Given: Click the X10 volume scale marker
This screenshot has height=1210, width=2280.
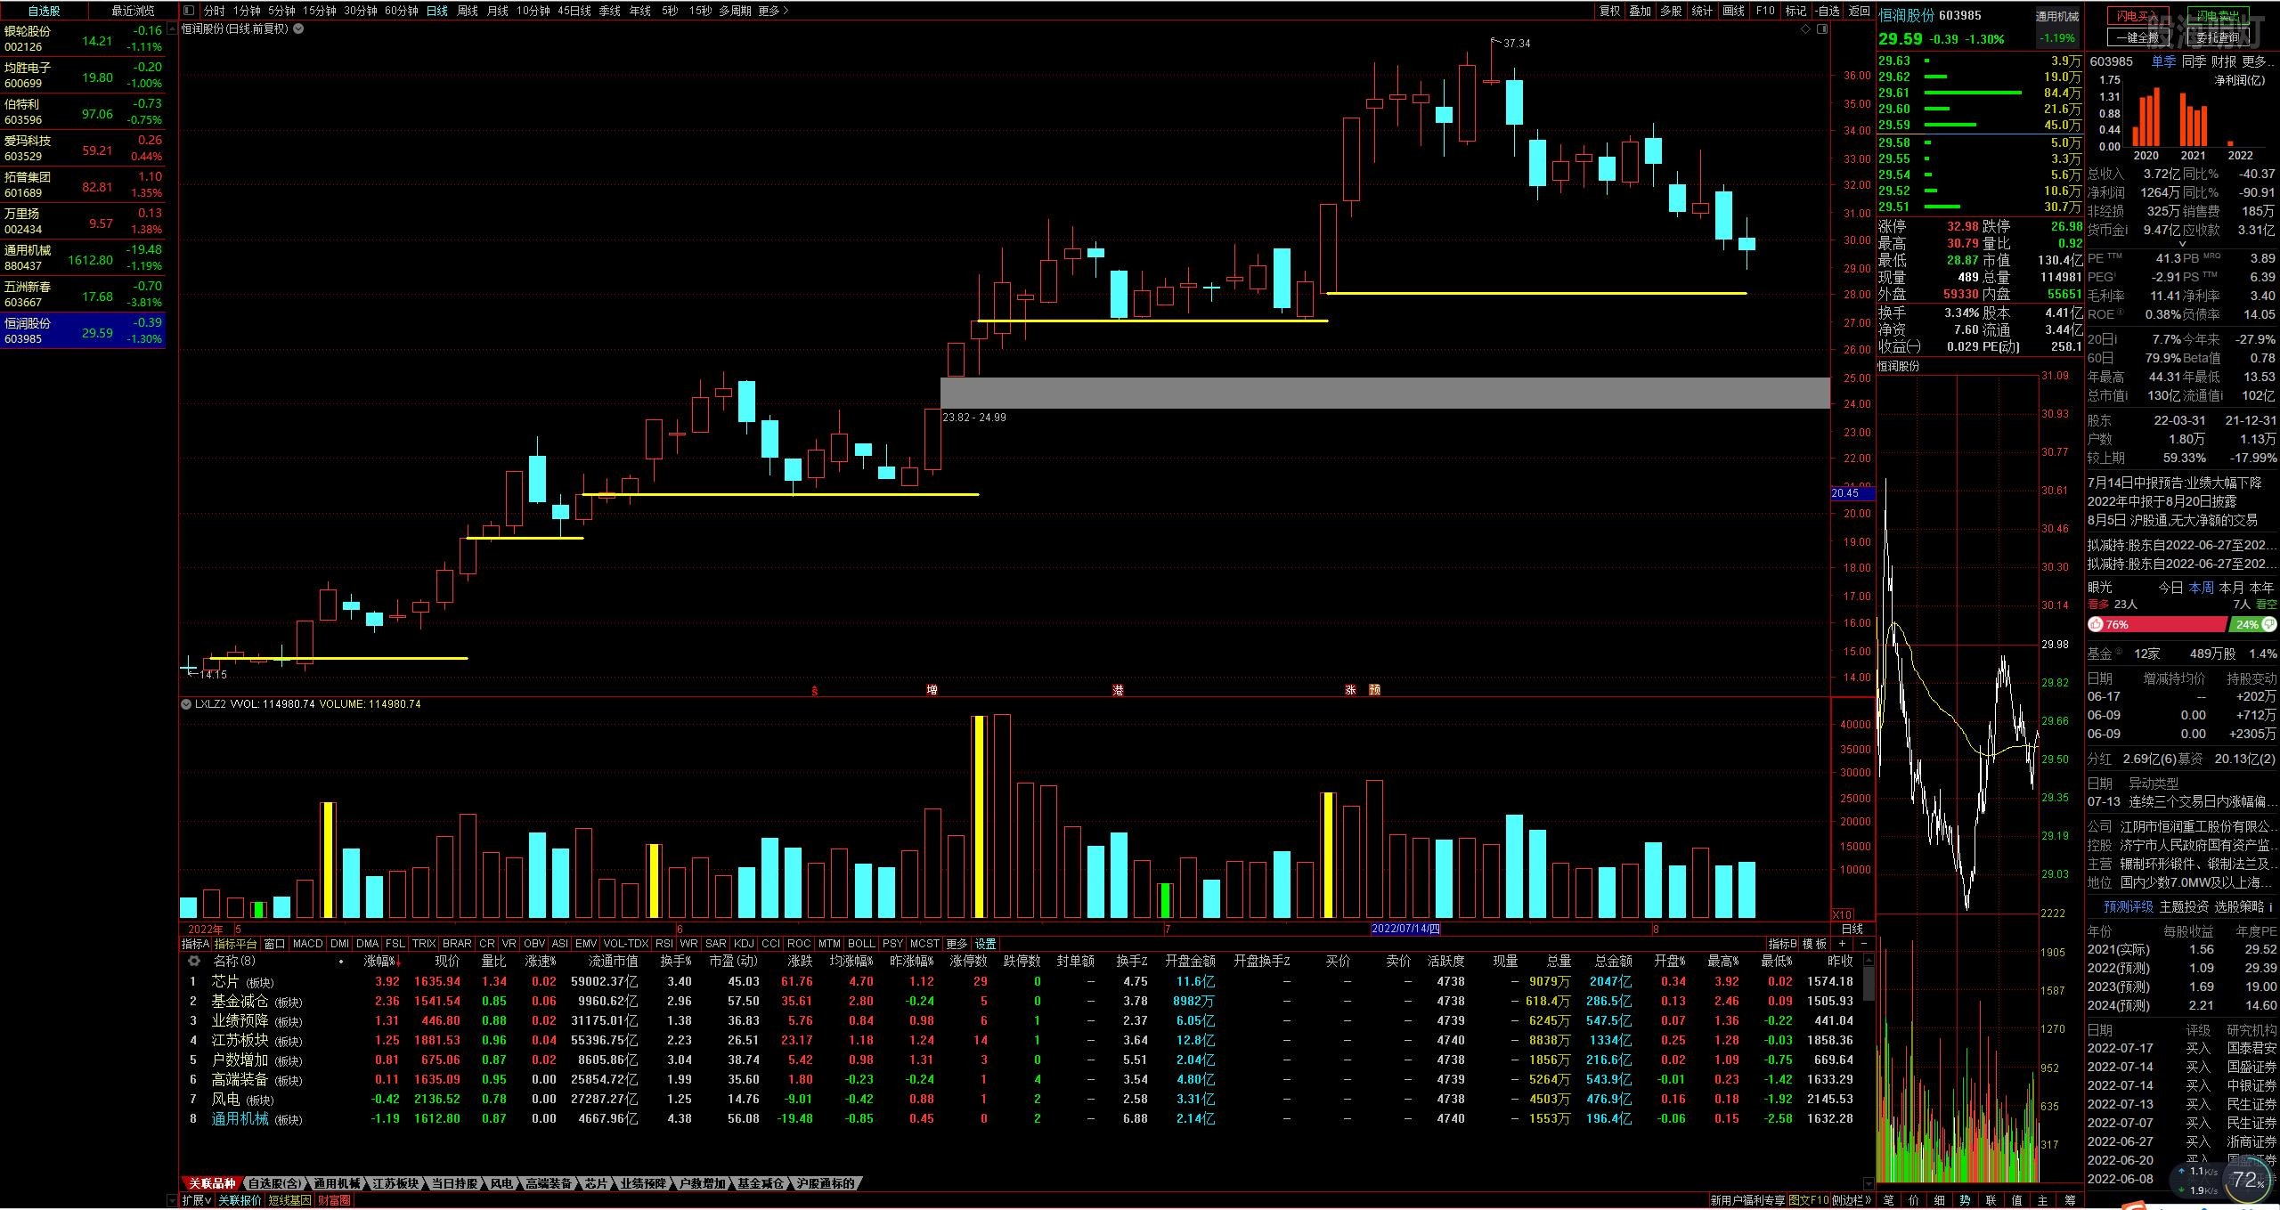Looking at the screenshot, I should 1842,914.
